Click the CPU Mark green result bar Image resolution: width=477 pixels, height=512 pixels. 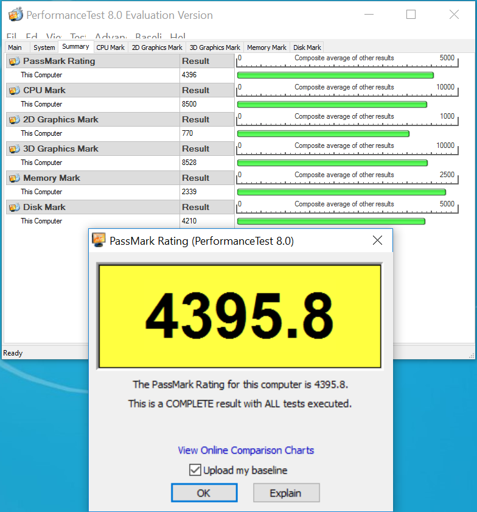(x=332, y=105)
